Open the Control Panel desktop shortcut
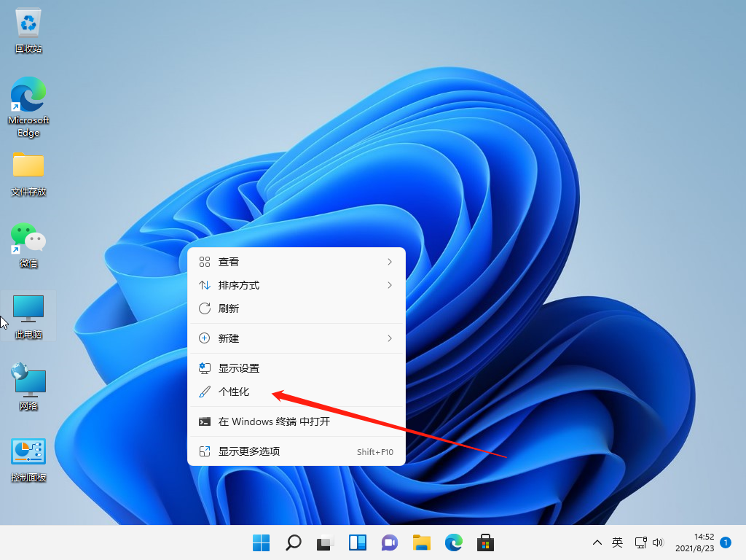The image size is (746, 560). click(28, 452)
